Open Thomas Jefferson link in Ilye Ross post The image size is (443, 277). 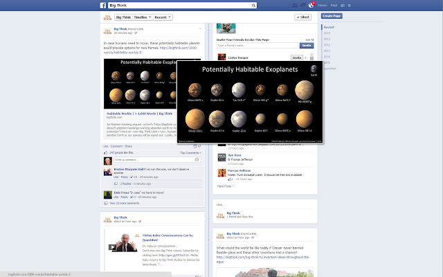coord(242,159)
